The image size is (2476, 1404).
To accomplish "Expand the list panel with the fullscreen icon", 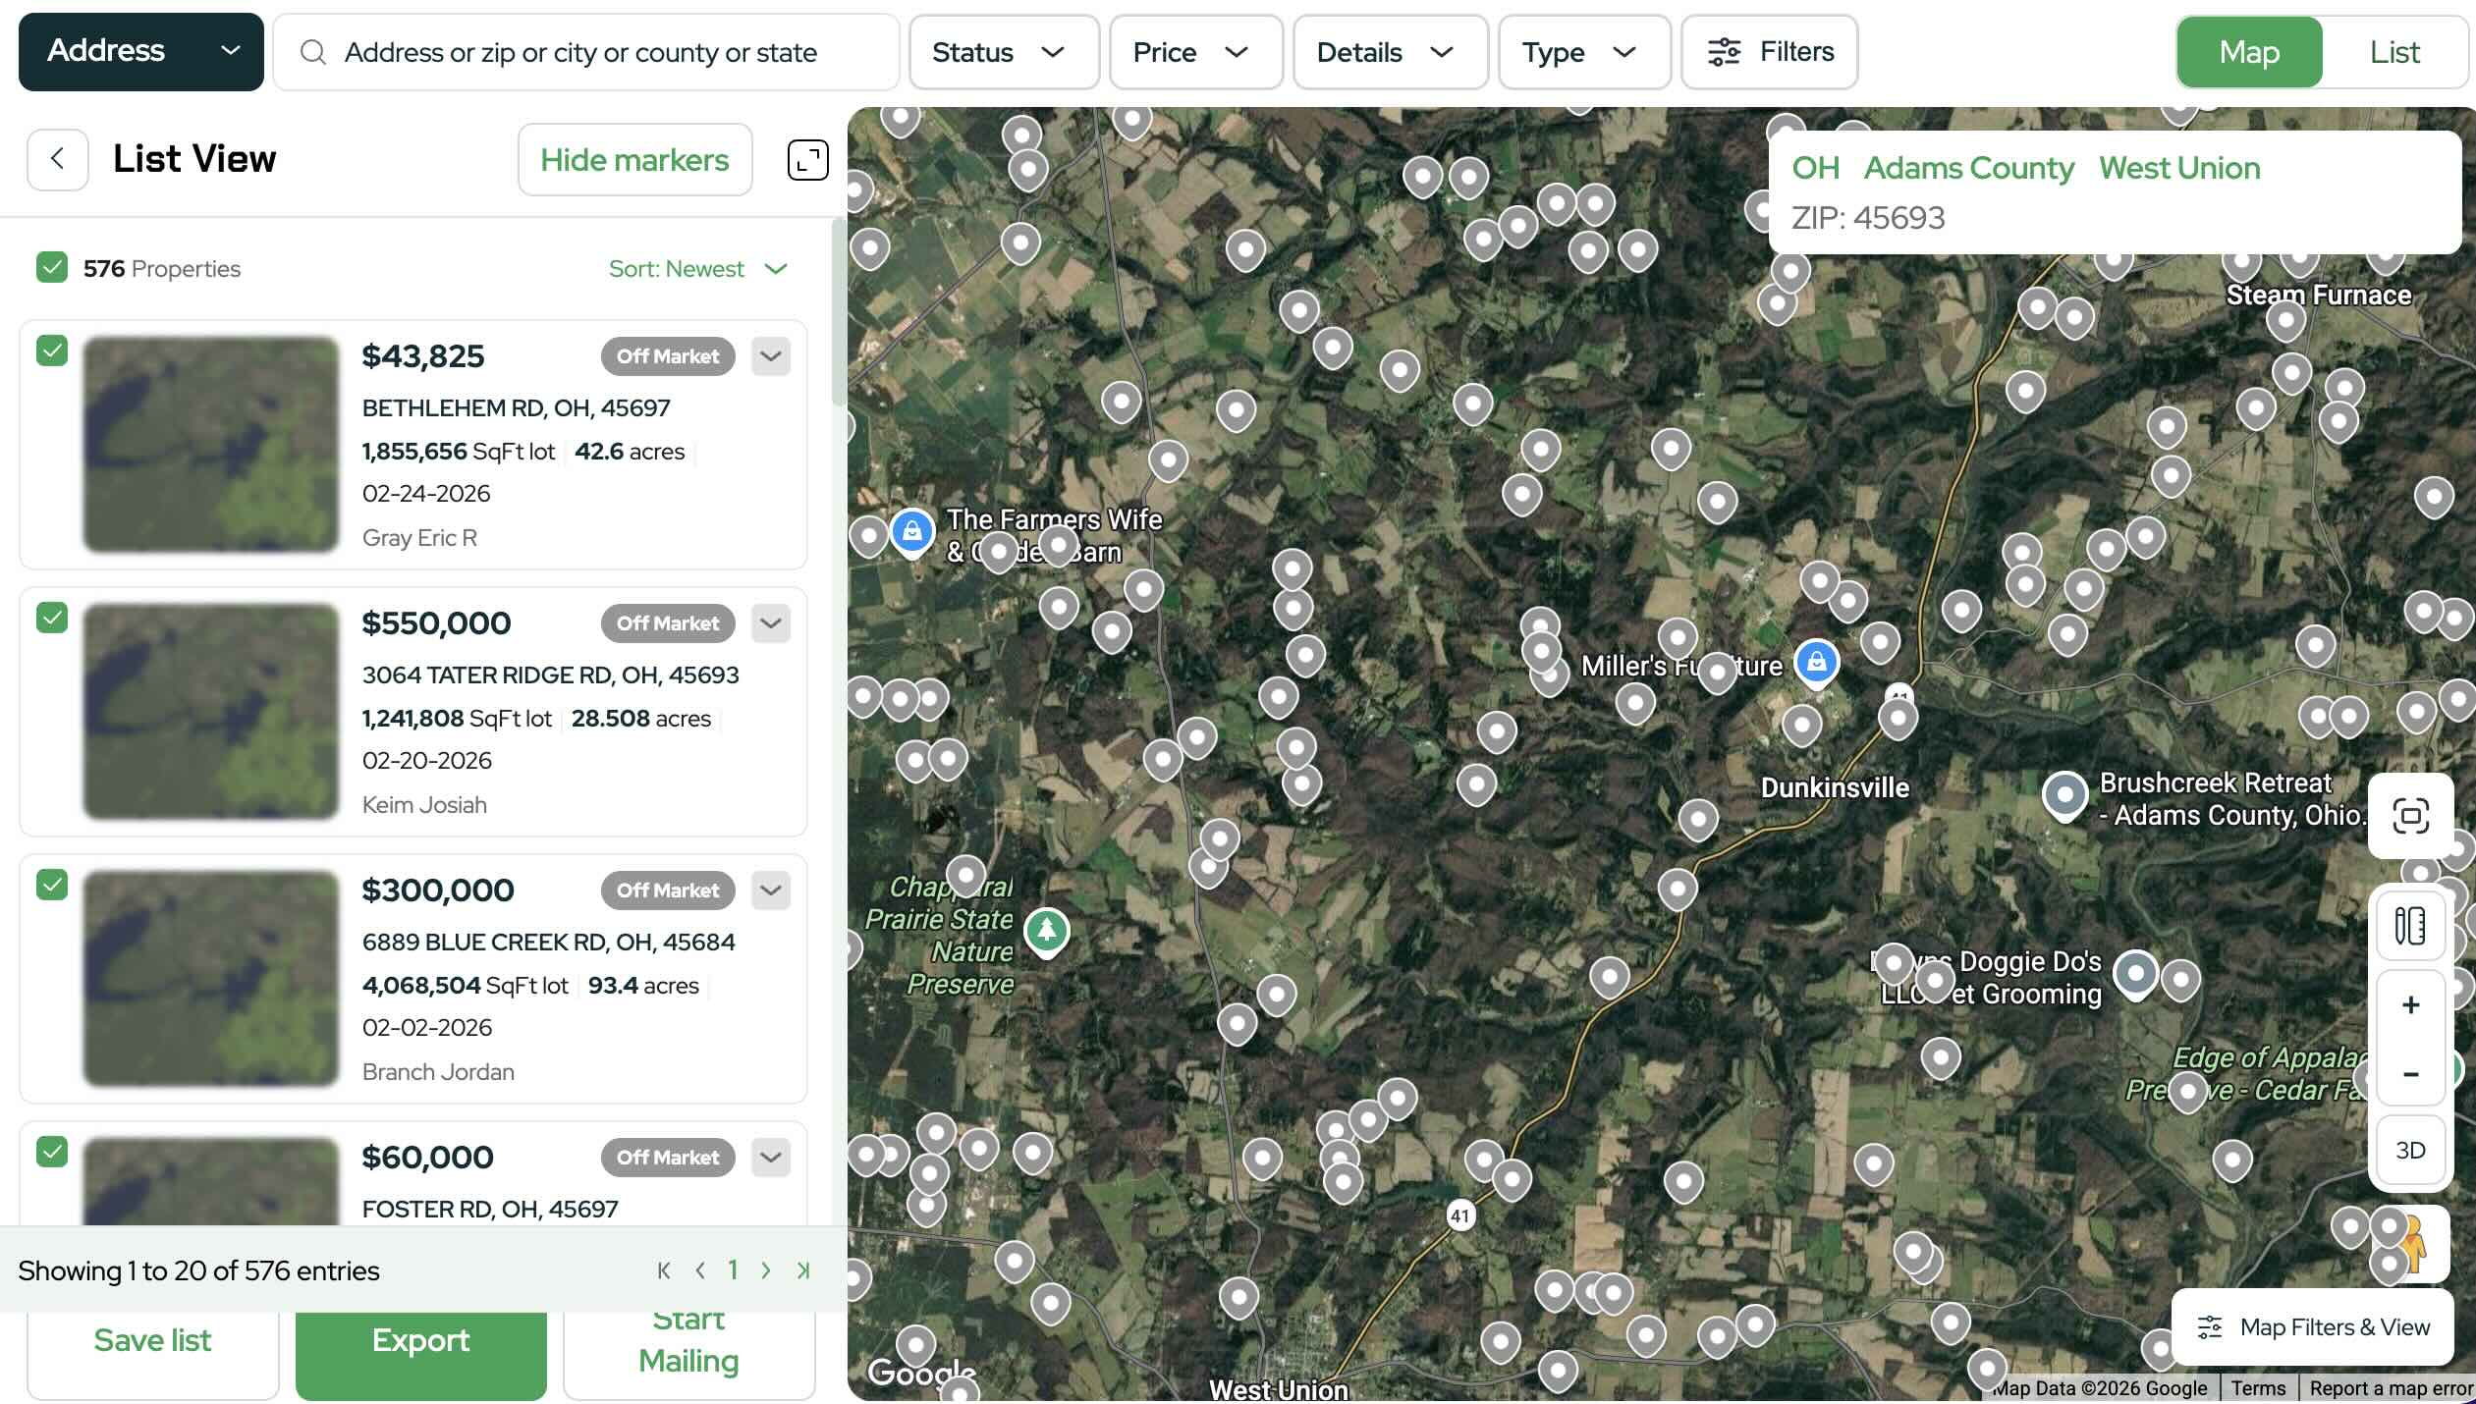I will tap(807, 159).
